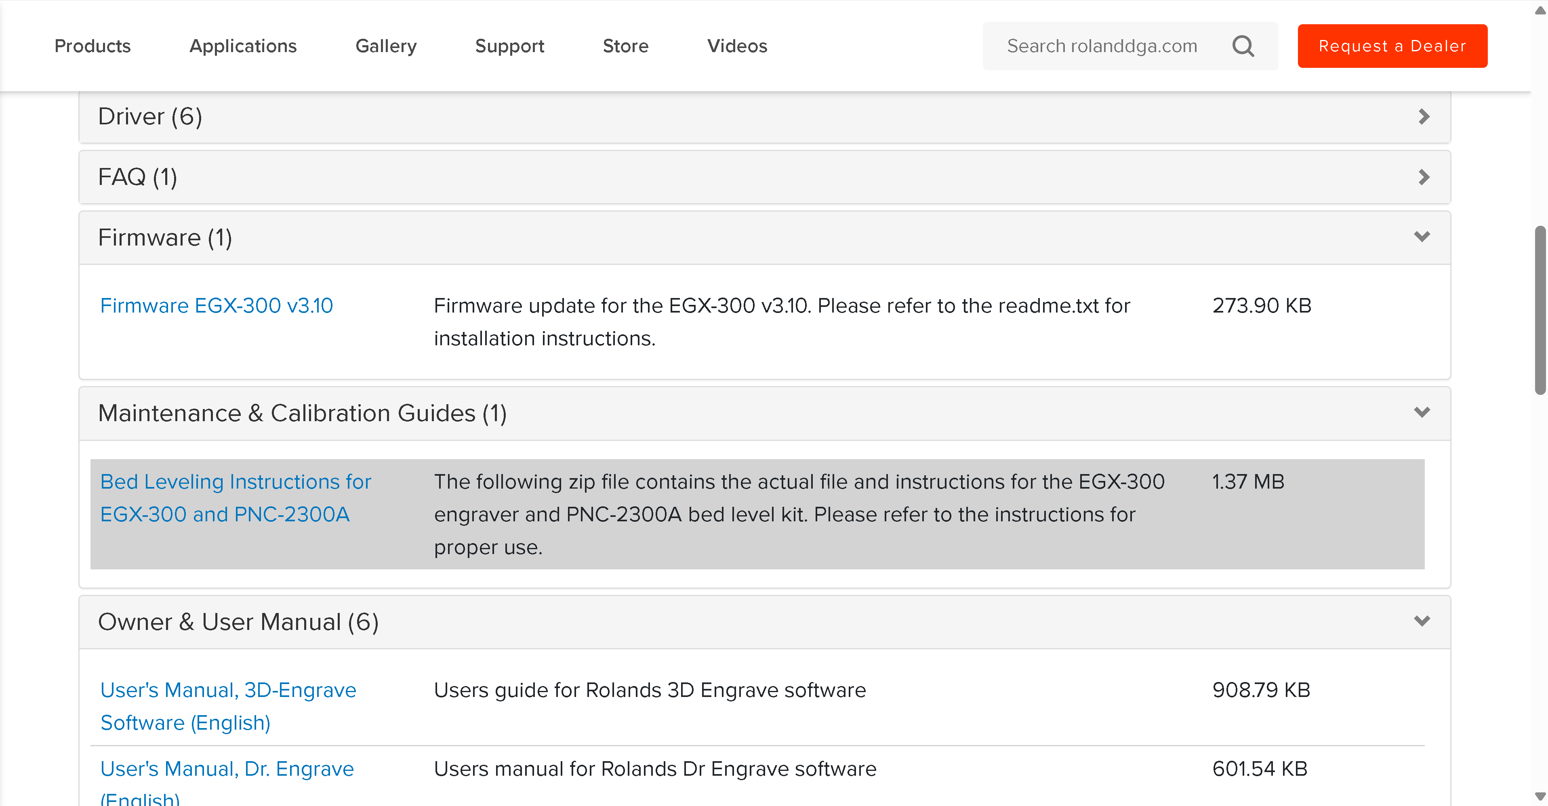Click the Driver (6) heading text

click(150, 117)
